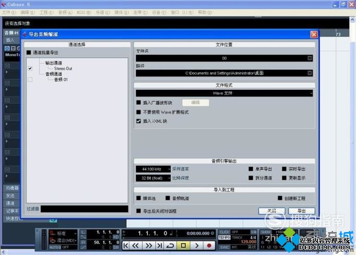Open the 工程 (Project) menu
Viewport: 356px width, 255px height.
(46, 12)
